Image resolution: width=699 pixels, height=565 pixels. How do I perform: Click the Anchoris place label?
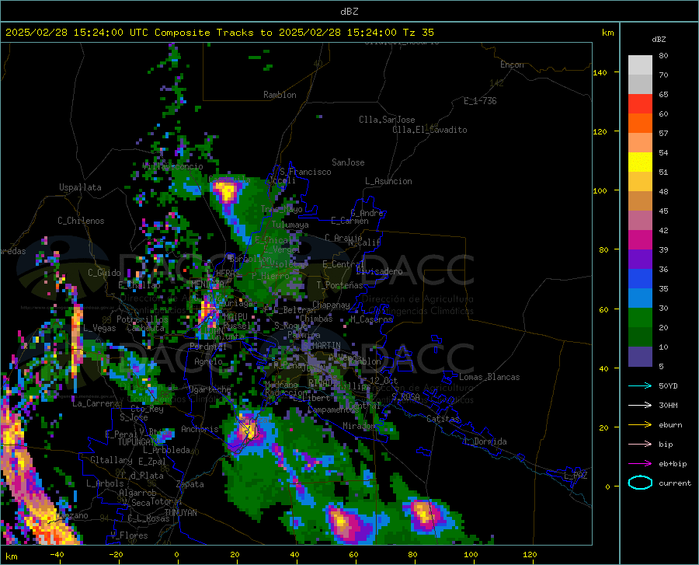click(200, 429)
